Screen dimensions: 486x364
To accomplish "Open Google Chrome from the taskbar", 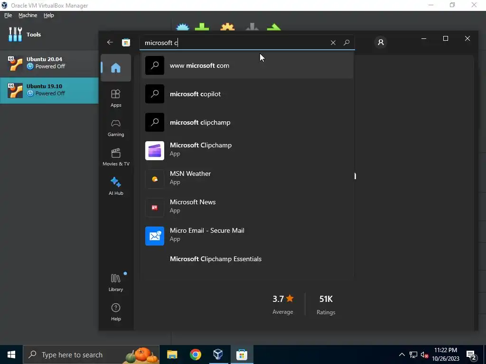I will (x=195, y=355).
